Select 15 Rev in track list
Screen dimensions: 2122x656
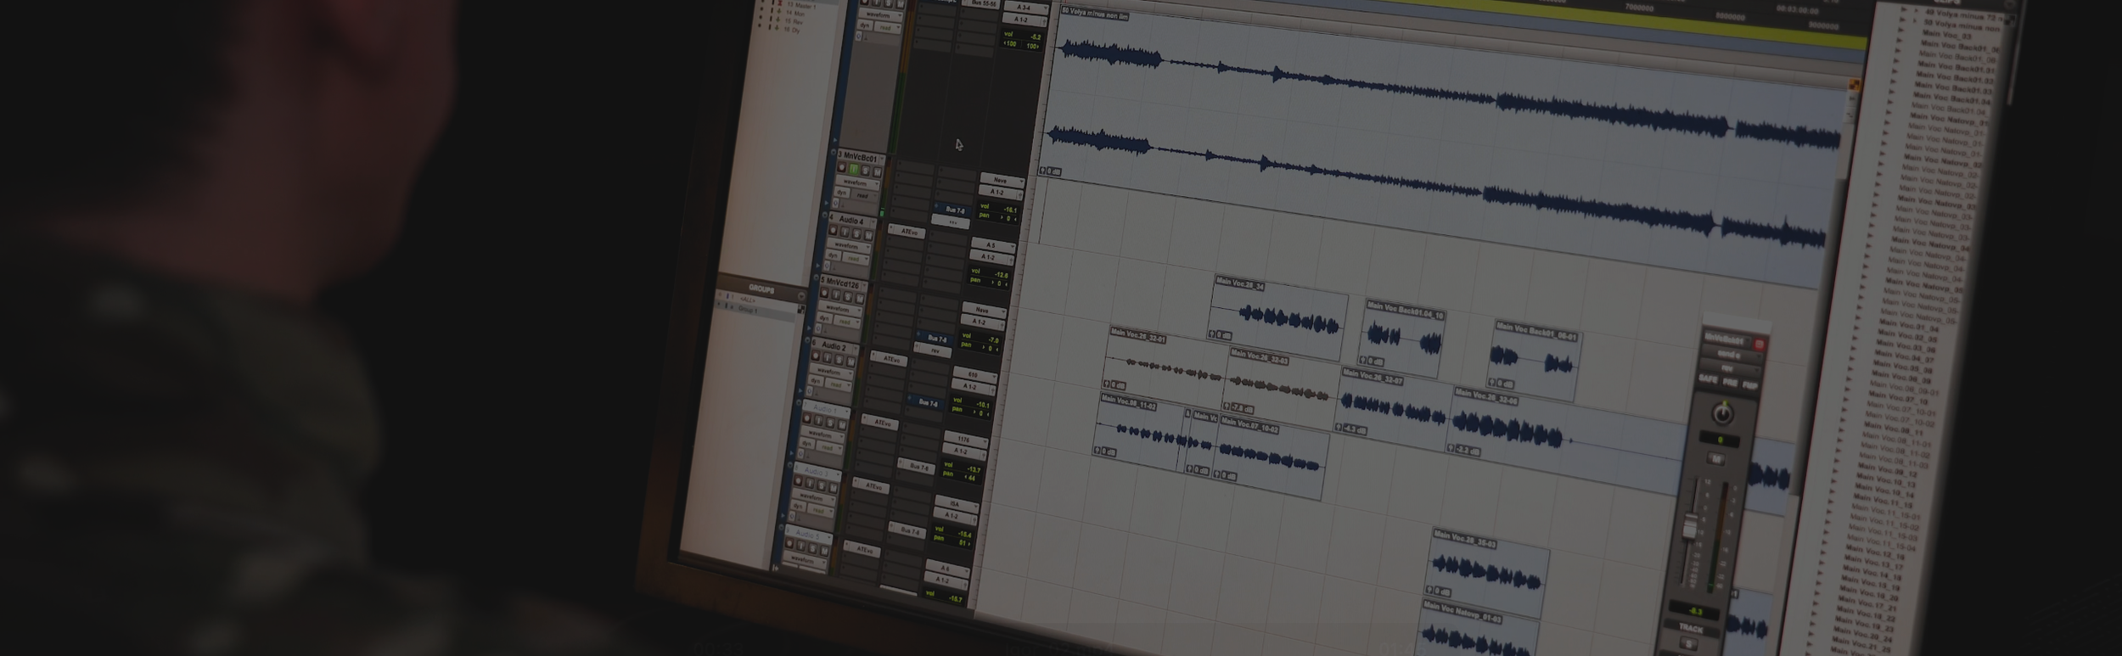tap(794, 22)
